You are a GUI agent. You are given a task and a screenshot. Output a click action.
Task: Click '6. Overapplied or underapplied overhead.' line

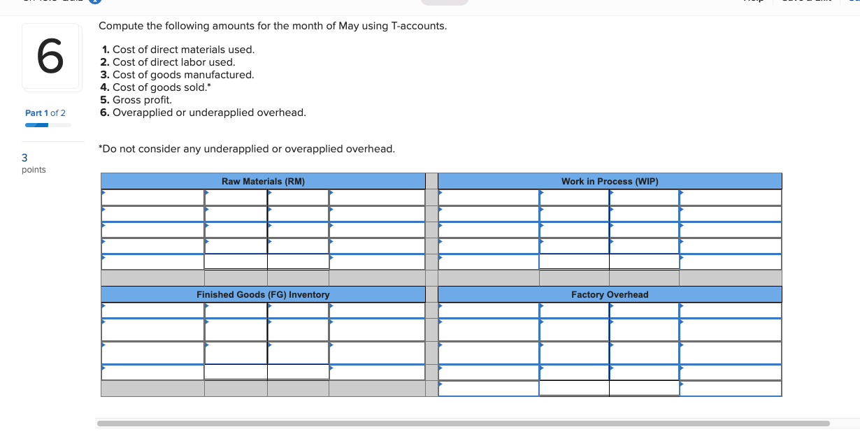pyautogui.click(x=203, y=113)
